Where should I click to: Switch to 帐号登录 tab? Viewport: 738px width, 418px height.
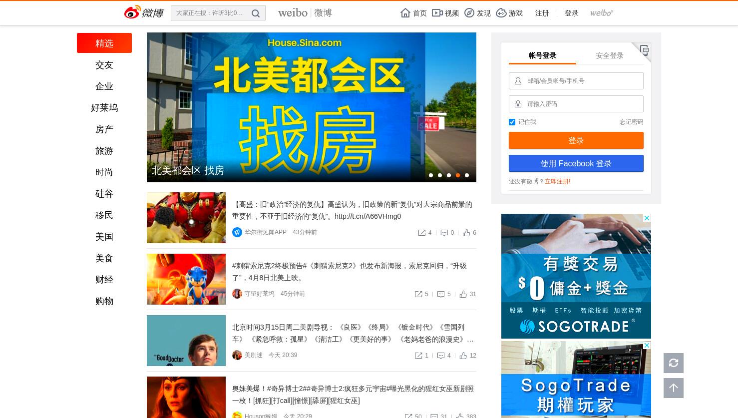tap(542, 55)
